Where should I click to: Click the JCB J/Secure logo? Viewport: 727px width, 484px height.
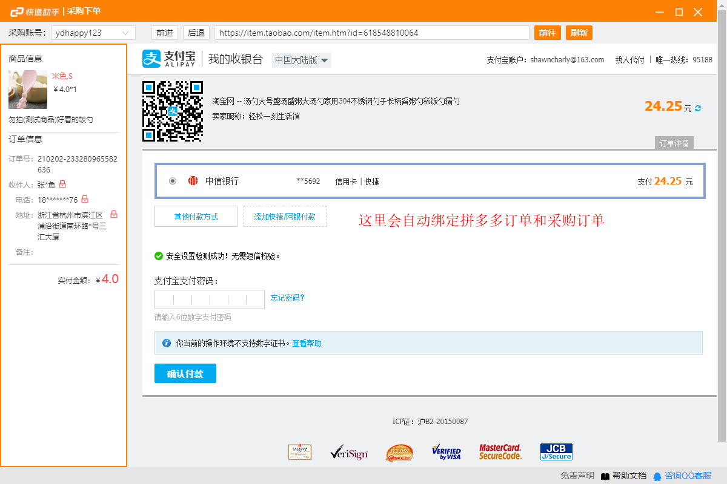click(556, 451)
